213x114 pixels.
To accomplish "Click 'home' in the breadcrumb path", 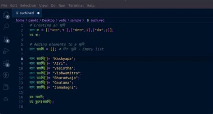I will [x=20, y=20].
